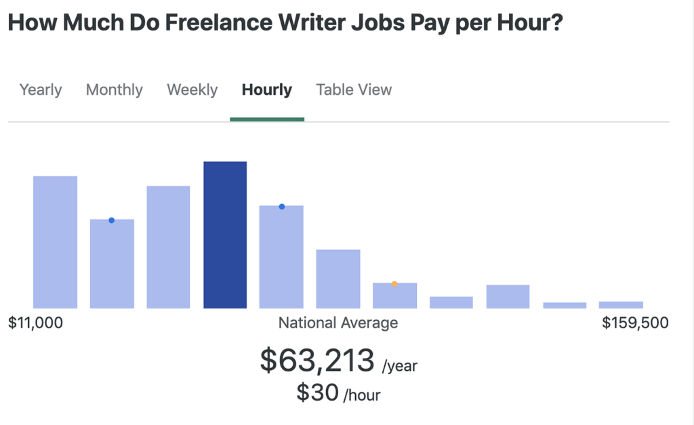Select the National Average text label
Image resolution: width=694 pixels, height=425 pixels.
(338, 323)
